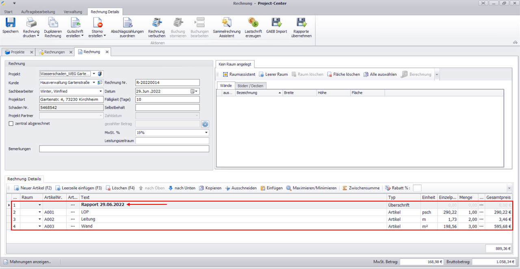Open the Sammelrechnung Assistent
Screen dimensions: 520x269
(226, 23)
